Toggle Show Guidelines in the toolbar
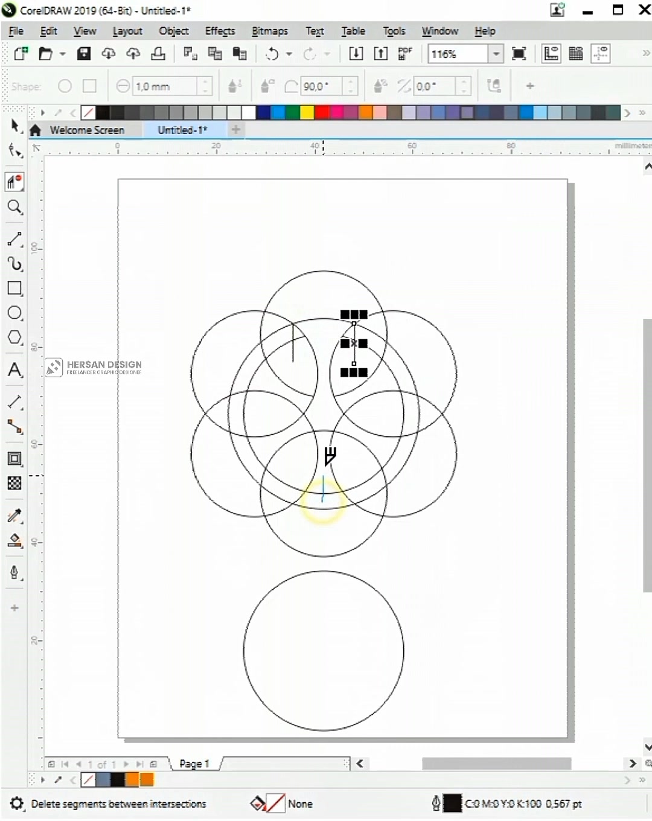This screenshot has width=652, height=821. 601,54
